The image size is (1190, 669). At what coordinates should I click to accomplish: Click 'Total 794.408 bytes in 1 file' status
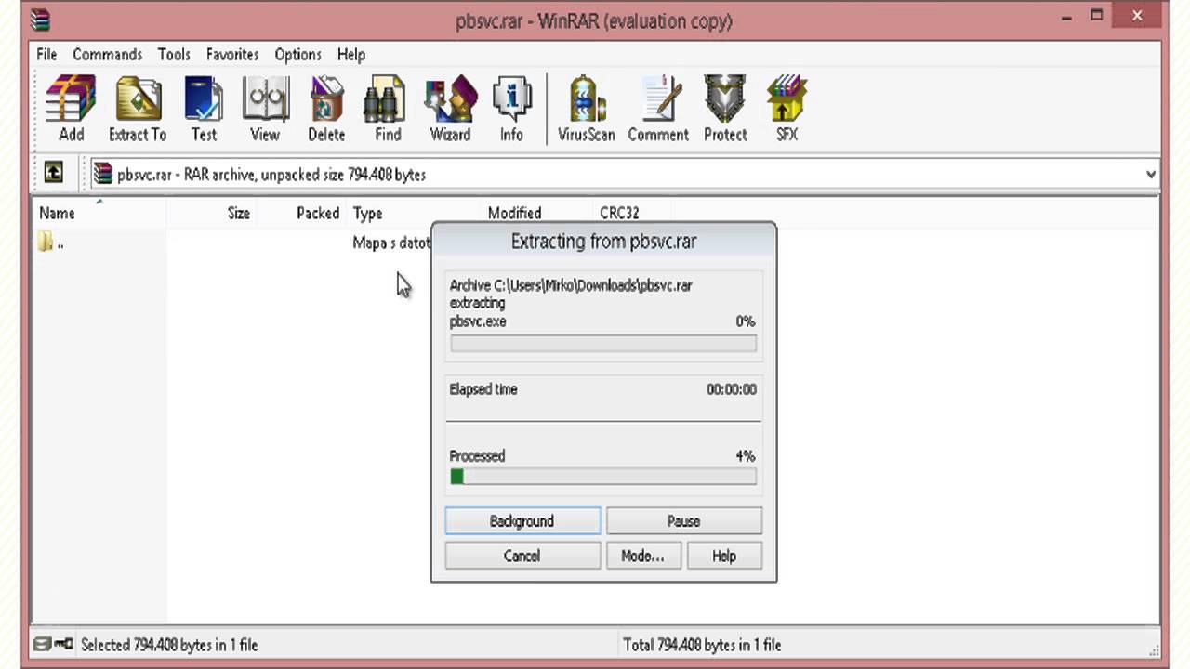[702, 644]
